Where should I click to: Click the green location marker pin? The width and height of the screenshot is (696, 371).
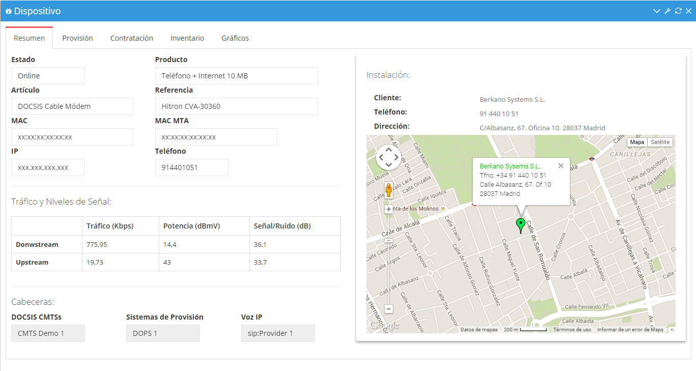[520, 225]
